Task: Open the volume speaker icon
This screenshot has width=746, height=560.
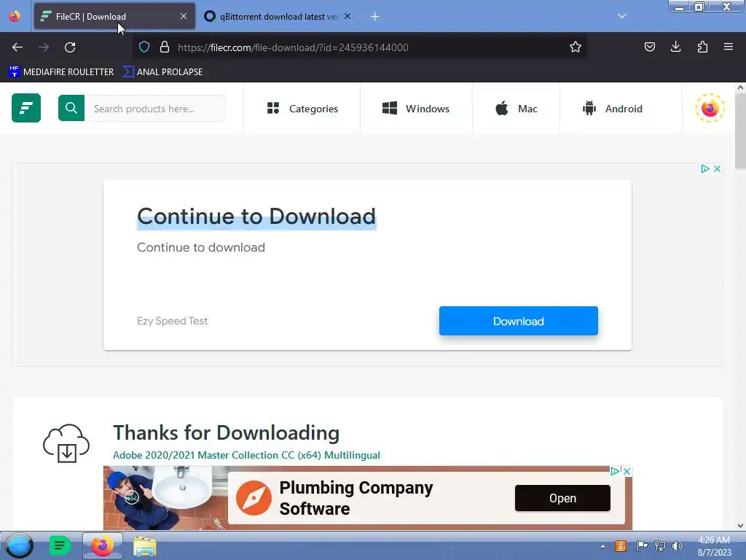Action: 677,545
